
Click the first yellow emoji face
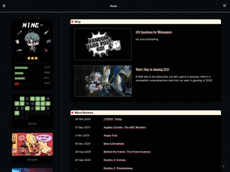(x=29, y=58)
